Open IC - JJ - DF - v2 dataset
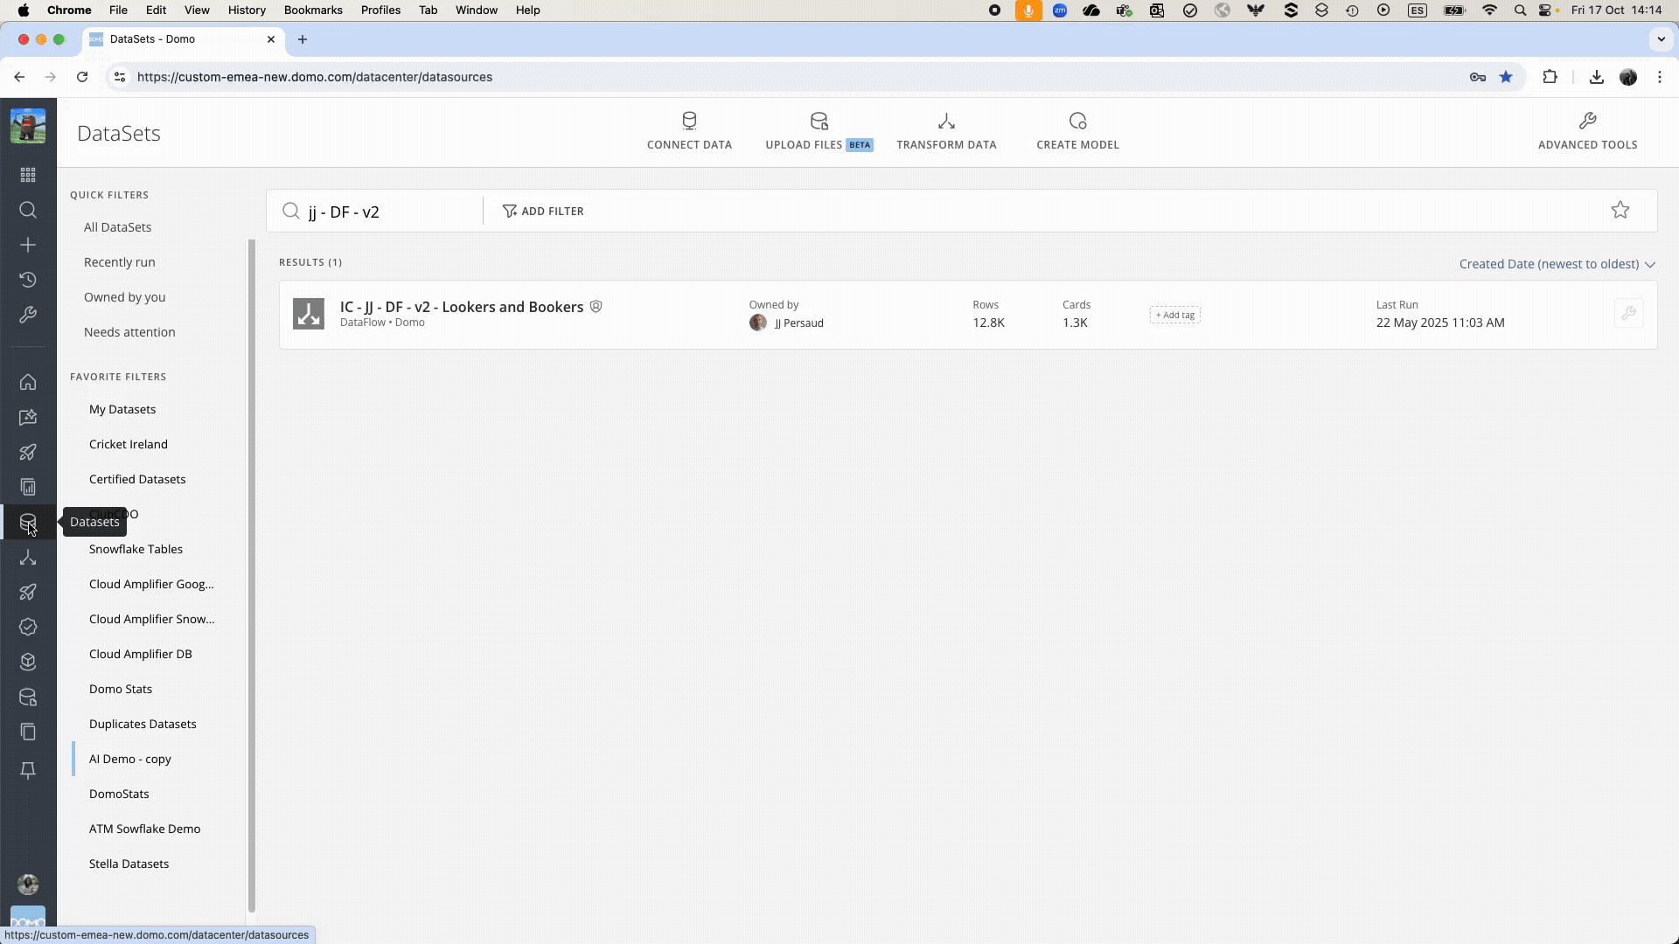The height and width of the screenshot is (944, 1679). point(461,307)
